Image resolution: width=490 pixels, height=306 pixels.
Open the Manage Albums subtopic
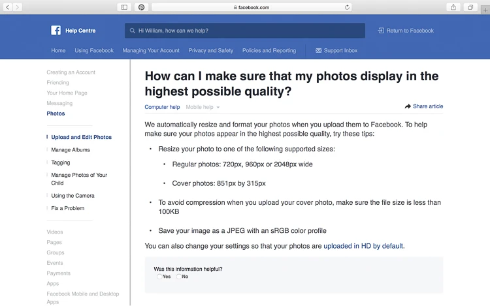point(71,150)
